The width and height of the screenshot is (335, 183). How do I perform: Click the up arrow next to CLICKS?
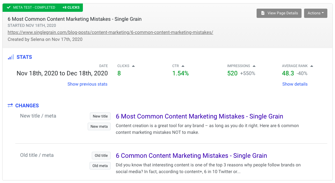(x=133, y=66)
